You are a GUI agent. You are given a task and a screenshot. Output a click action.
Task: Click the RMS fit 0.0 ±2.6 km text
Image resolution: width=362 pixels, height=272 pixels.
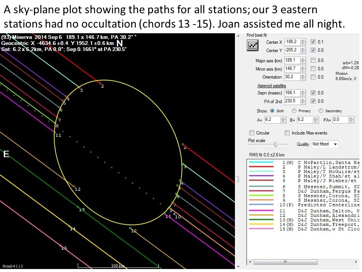267,155
